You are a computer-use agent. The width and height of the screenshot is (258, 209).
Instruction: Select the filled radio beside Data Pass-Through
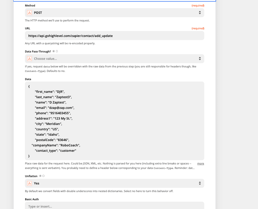click(54, 51)
